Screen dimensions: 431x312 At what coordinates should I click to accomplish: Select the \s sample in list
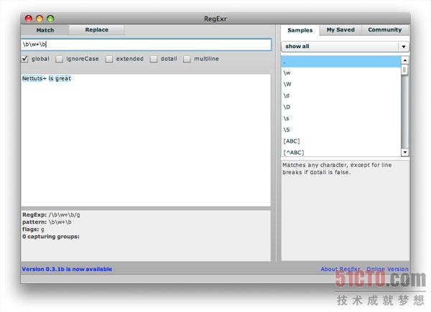(x=340, y=118)
